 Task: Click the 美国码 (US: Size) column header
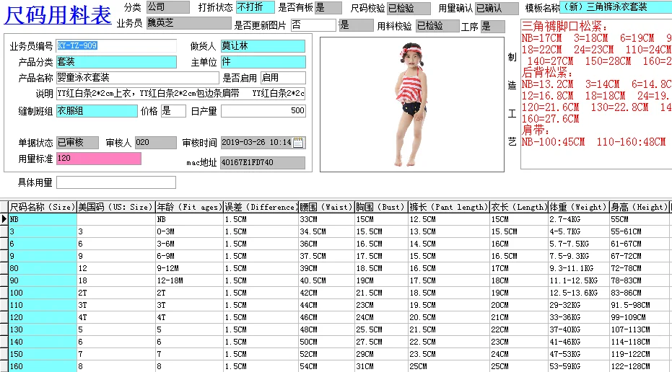click(x=115, y=207)
